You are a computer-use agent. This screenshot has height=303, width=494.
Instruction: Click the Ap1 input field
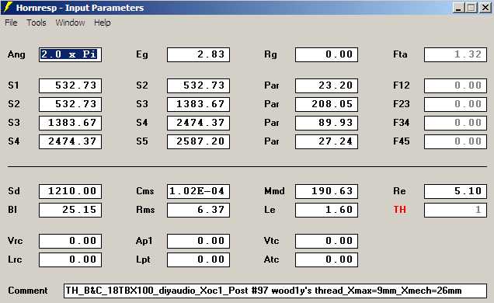(x=199, y=241)
